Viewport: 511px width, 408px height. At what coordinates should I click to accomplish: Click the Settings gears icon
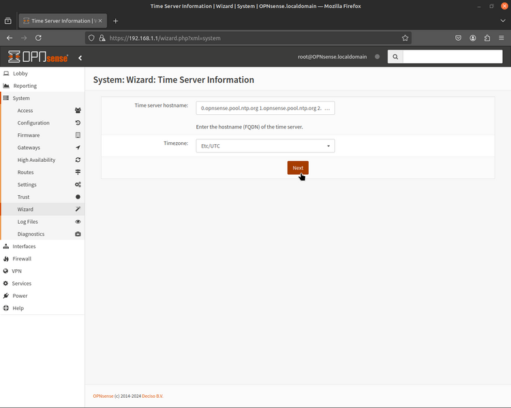[x=78, y=184]
